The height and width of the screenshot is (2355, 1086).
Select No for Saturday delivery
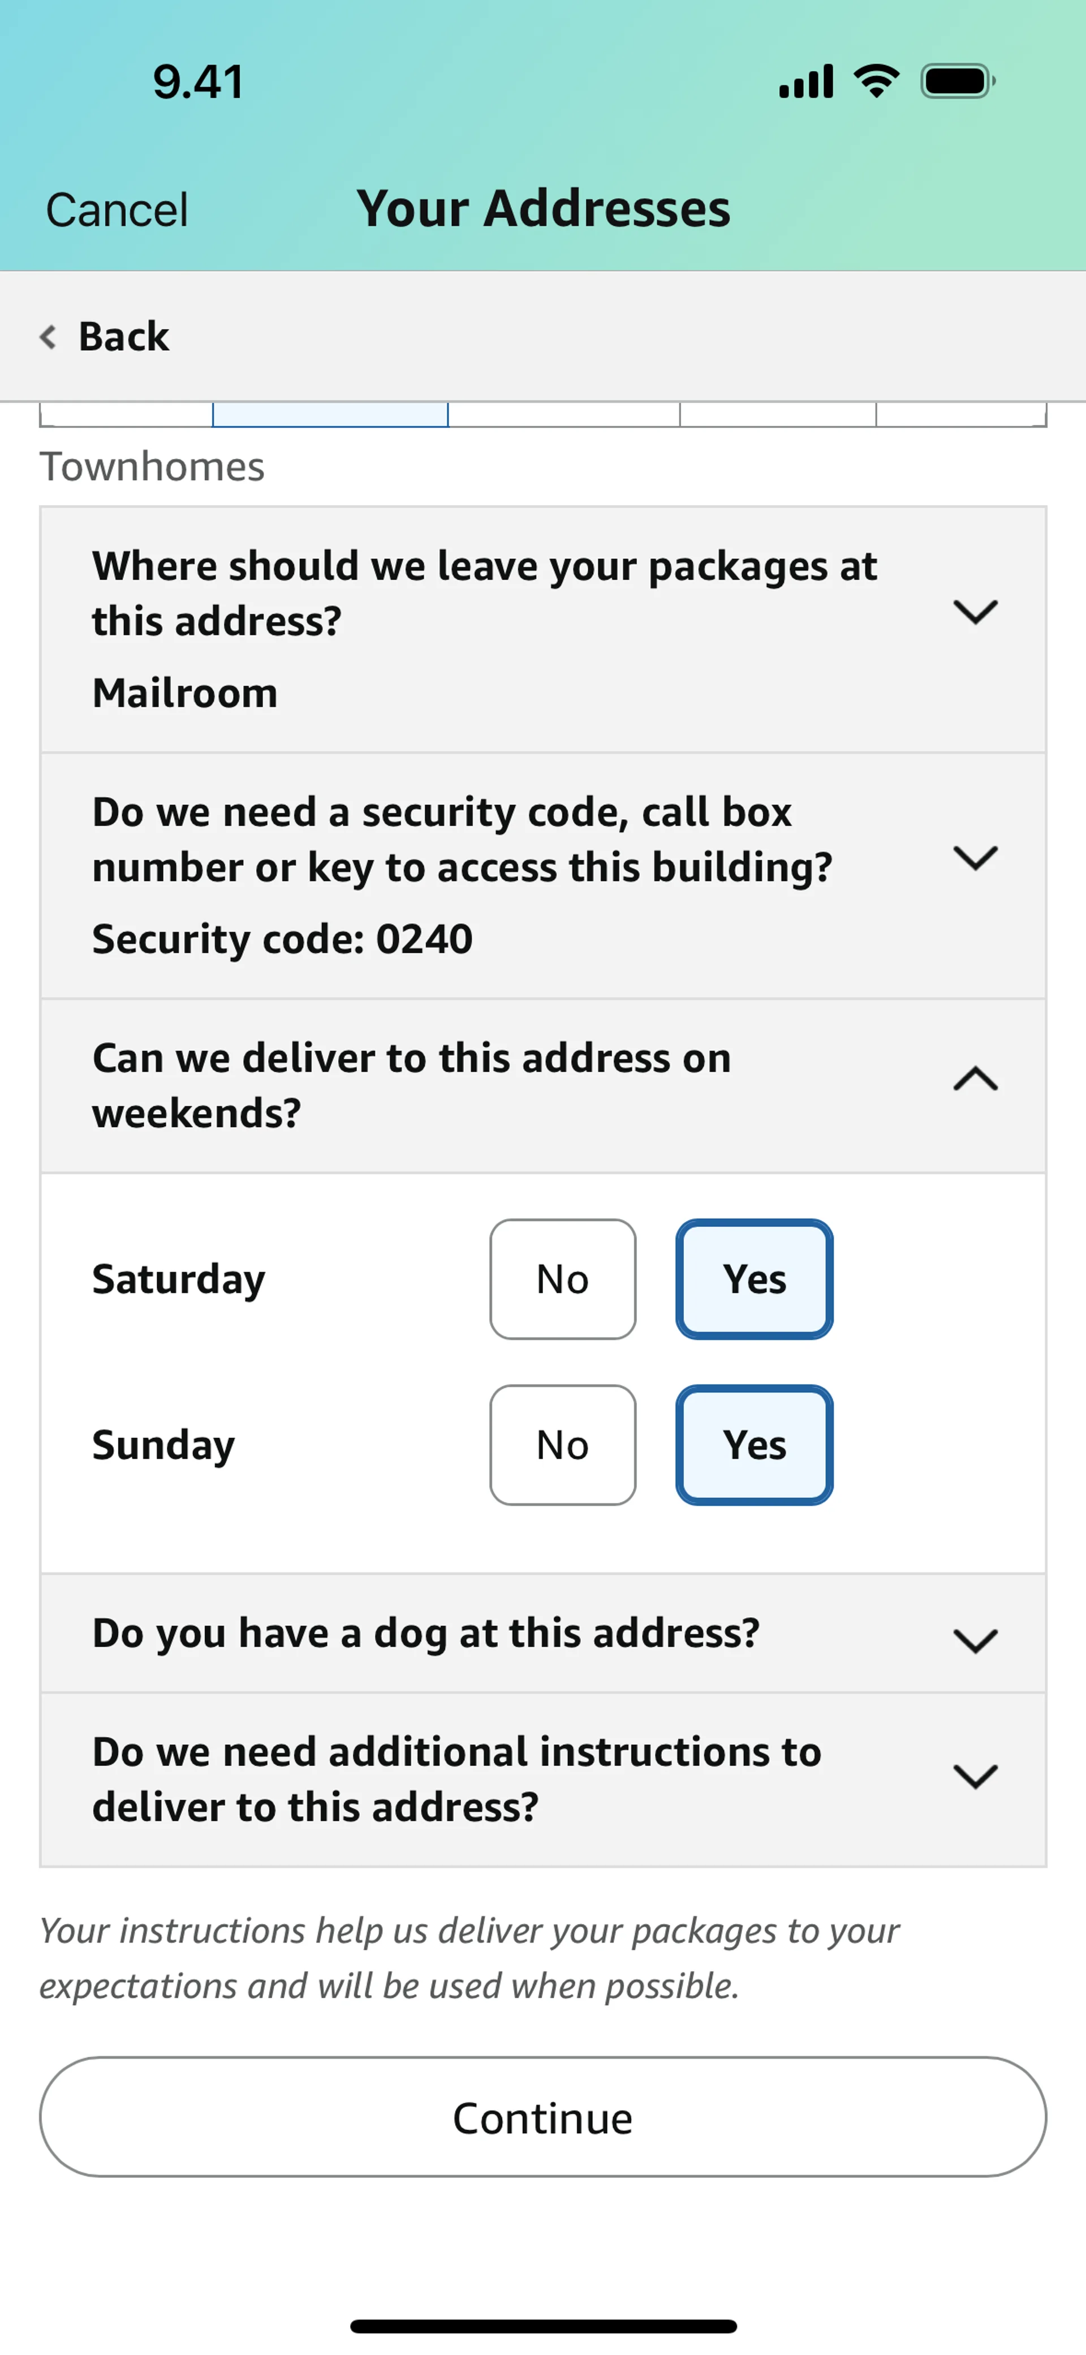pos(562,1279)
